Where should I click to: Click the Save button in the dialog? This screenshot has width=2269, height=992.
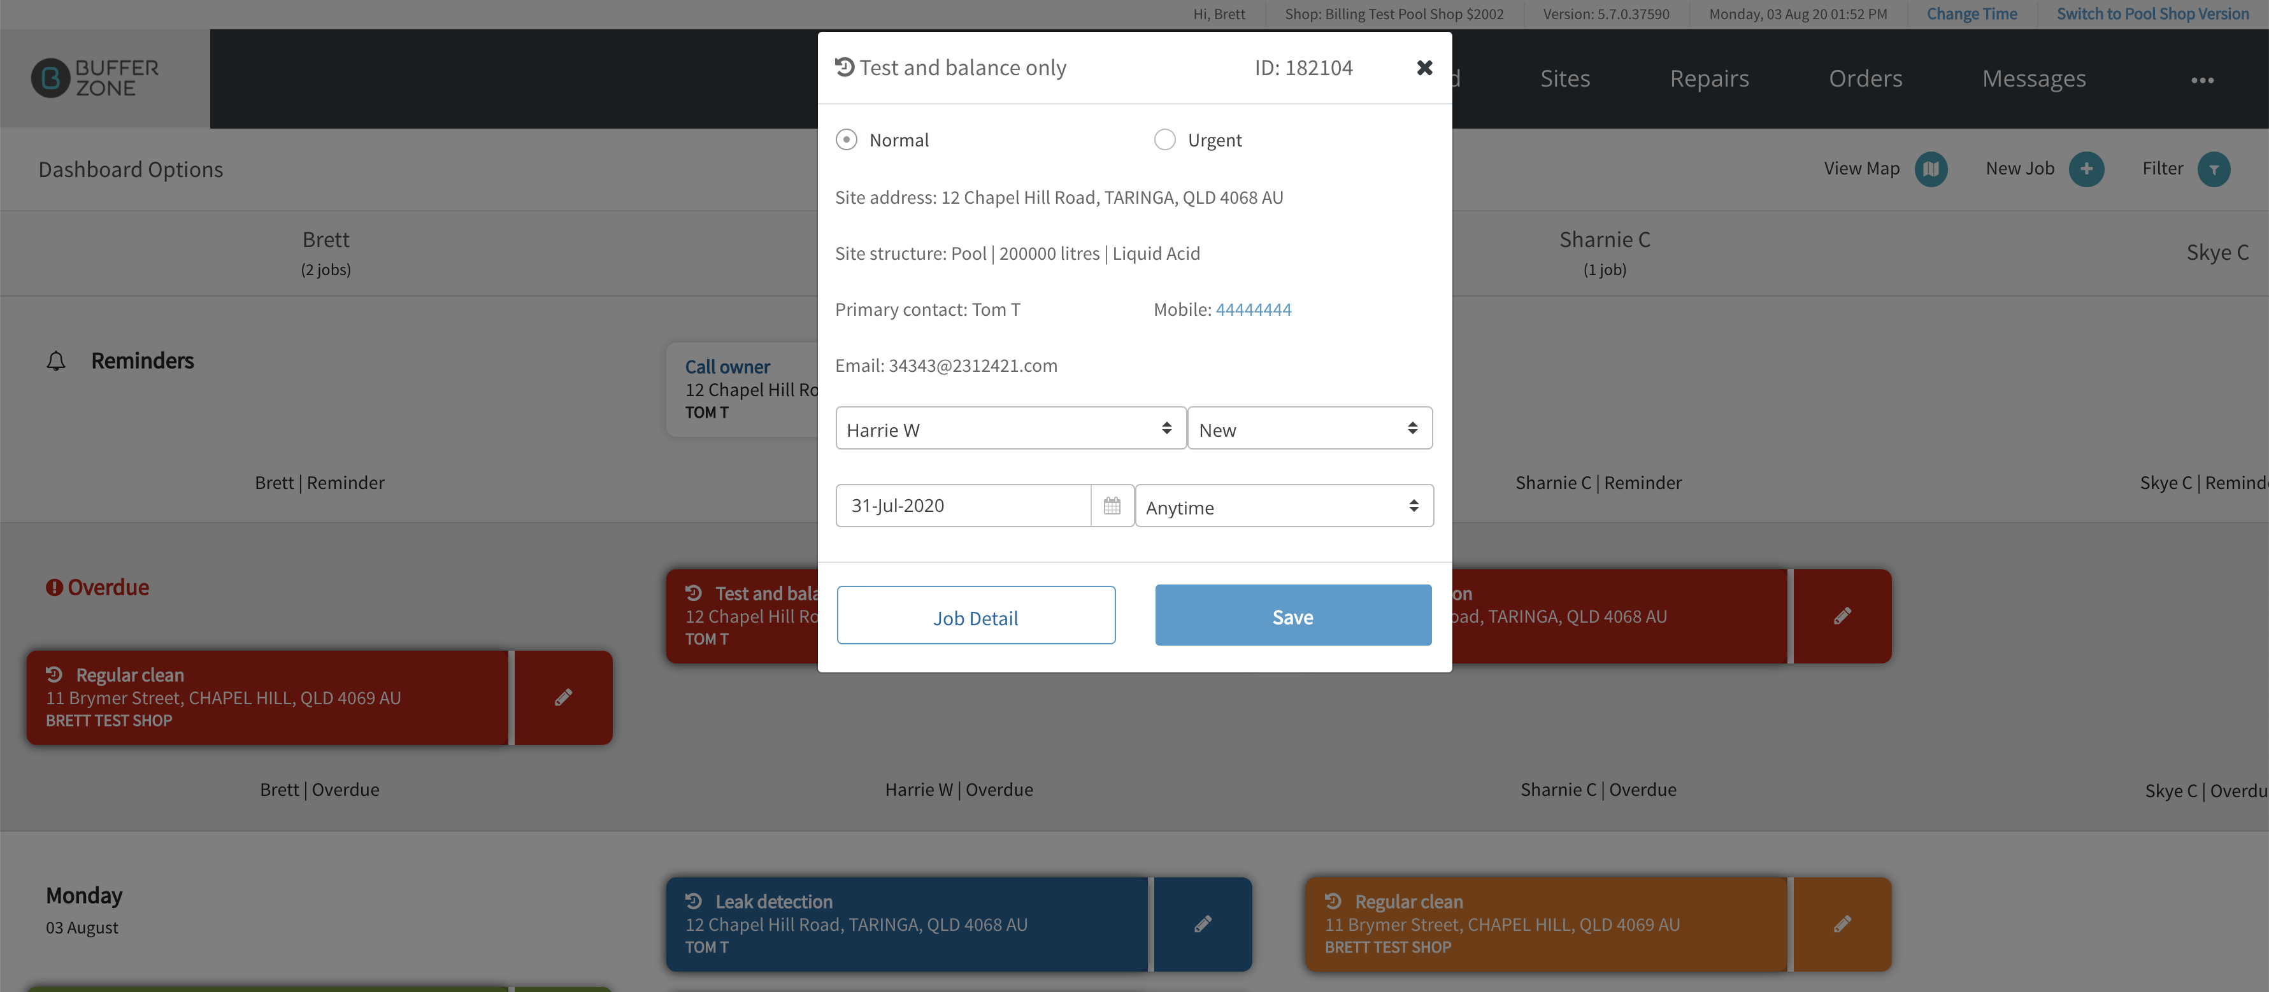pyautogui.click(x=1293, y=615)
